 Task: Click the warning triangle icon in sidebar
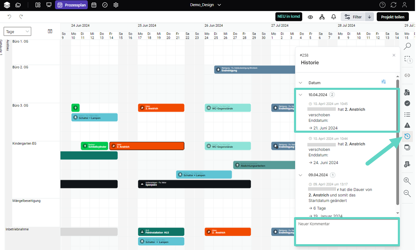tap(407, 125)
